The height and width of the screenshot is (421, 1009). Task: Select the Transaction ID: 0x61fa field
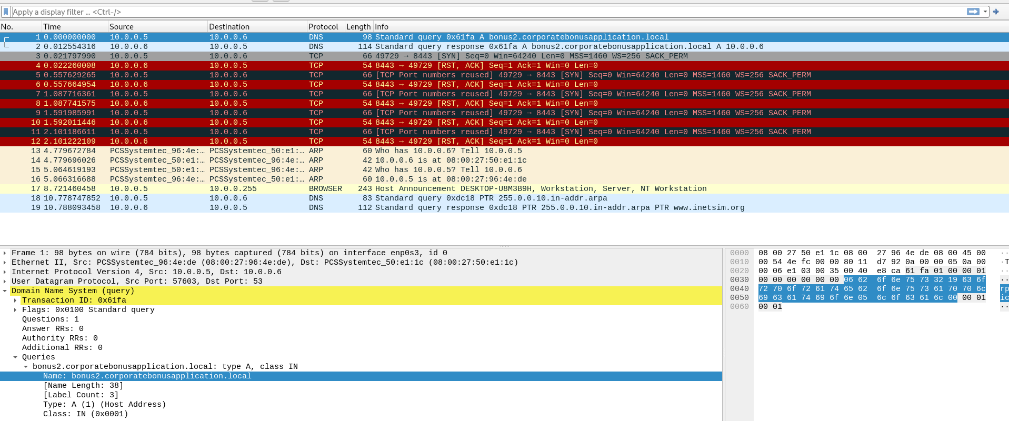point(74,300)
